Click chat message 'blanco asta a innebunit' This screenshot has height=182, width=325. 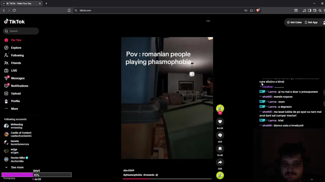pyautogui.click(x=289, y=125)
